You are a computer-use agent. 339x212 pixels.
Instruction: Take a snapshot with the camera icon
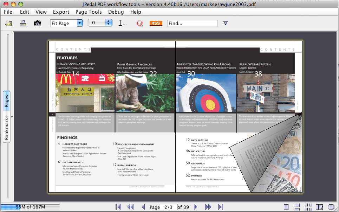[38, 23]
